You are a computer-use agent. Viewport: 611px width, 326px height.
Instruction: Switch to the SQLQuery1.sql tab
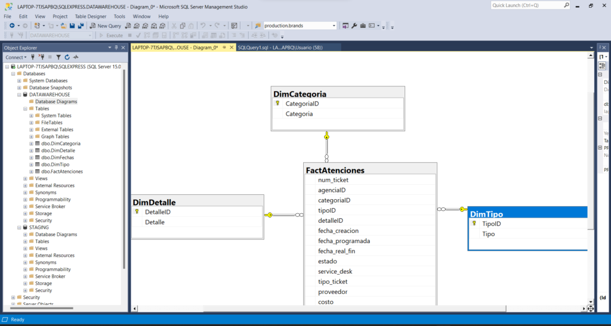279,47
